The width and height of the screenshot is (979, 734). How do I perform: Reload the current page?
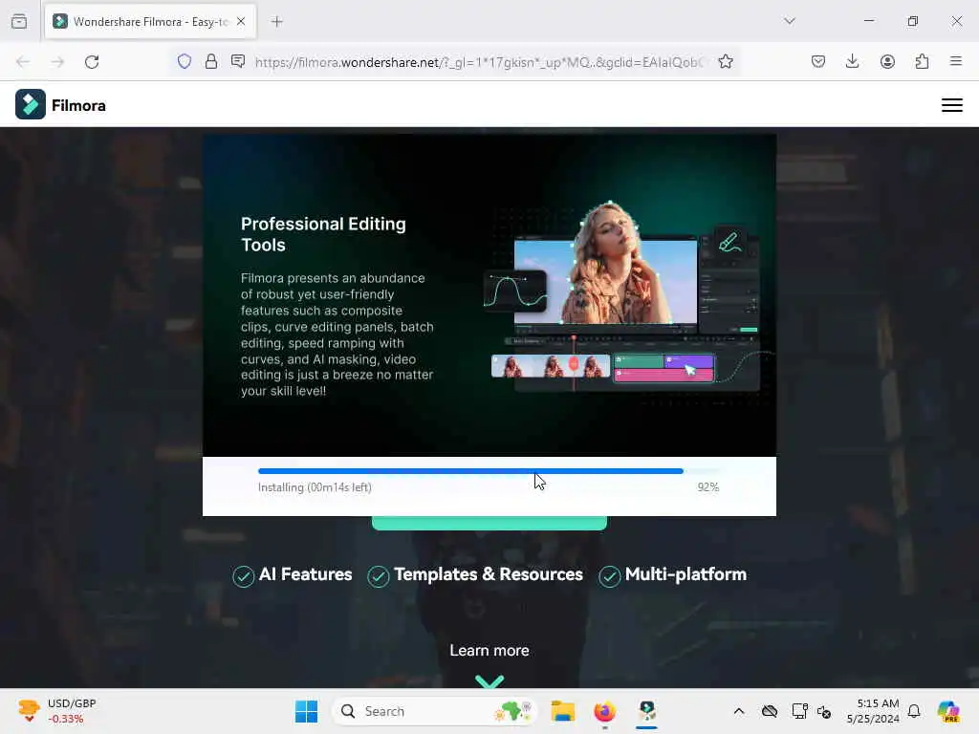tap(92, 62)
